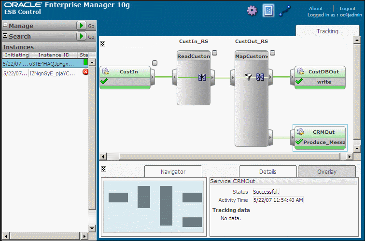Screen dimensions: 365x241
Task: Click the green checkmark on CustDBOut write
Action: 299,81
